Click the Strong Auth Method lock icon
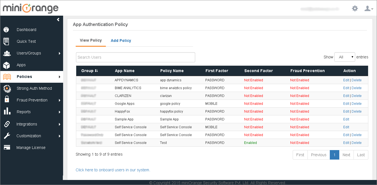 point(7,89)
